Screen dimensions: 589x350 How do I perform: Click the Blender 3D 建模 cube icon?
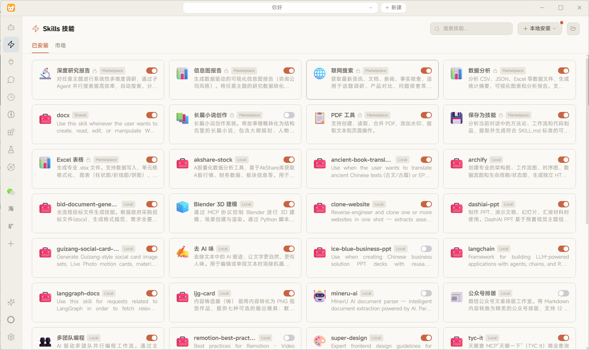[182, 207]
